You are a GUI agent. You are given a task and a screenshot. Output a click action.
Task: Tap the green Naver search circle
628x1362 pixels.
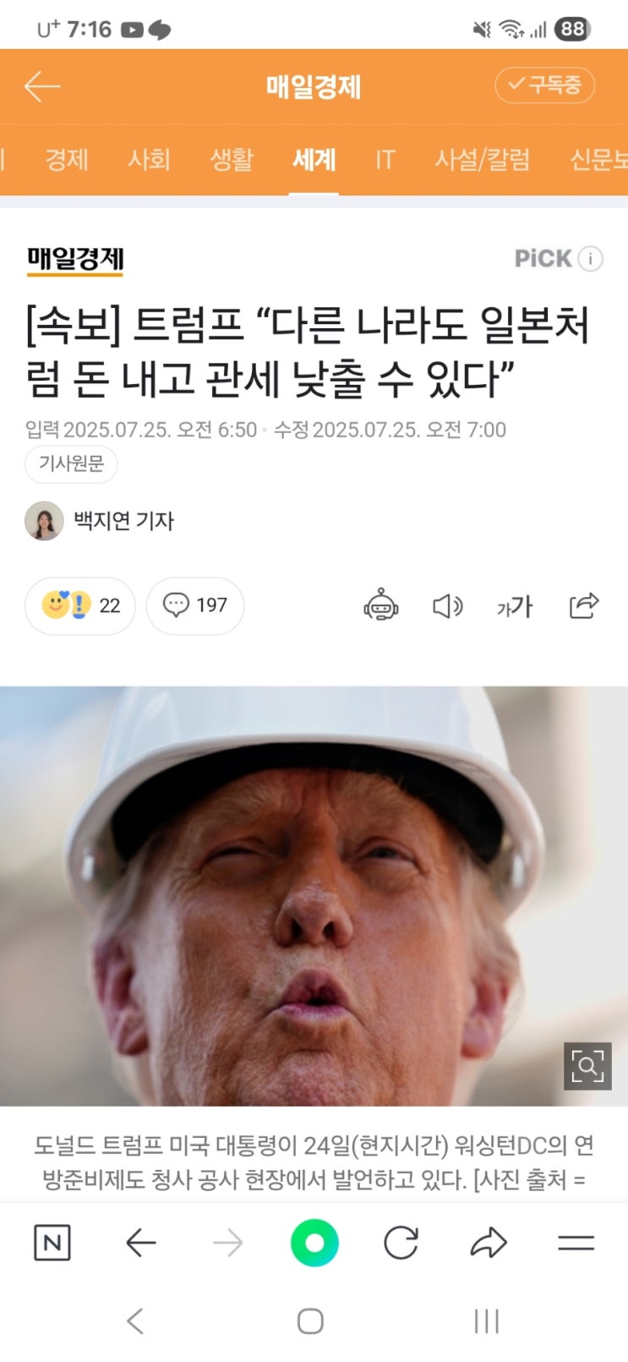[314, 1243]
